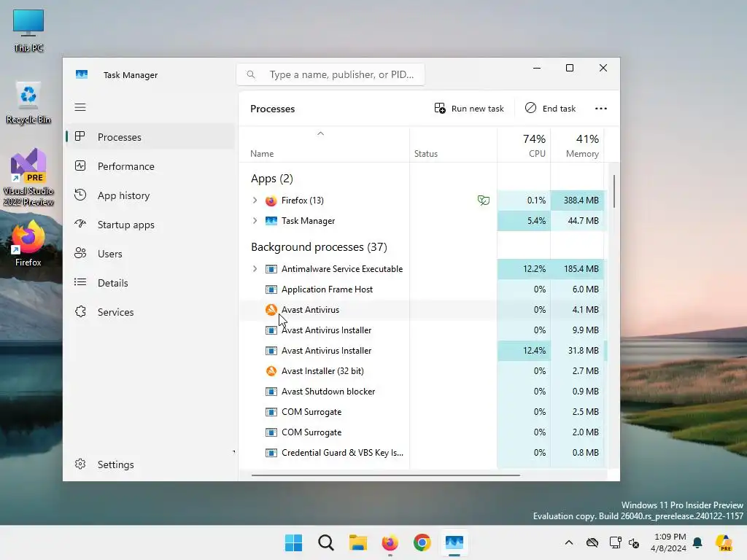Select the Processes sidebar icon
The image size is (747, 560).
point(80,136)
